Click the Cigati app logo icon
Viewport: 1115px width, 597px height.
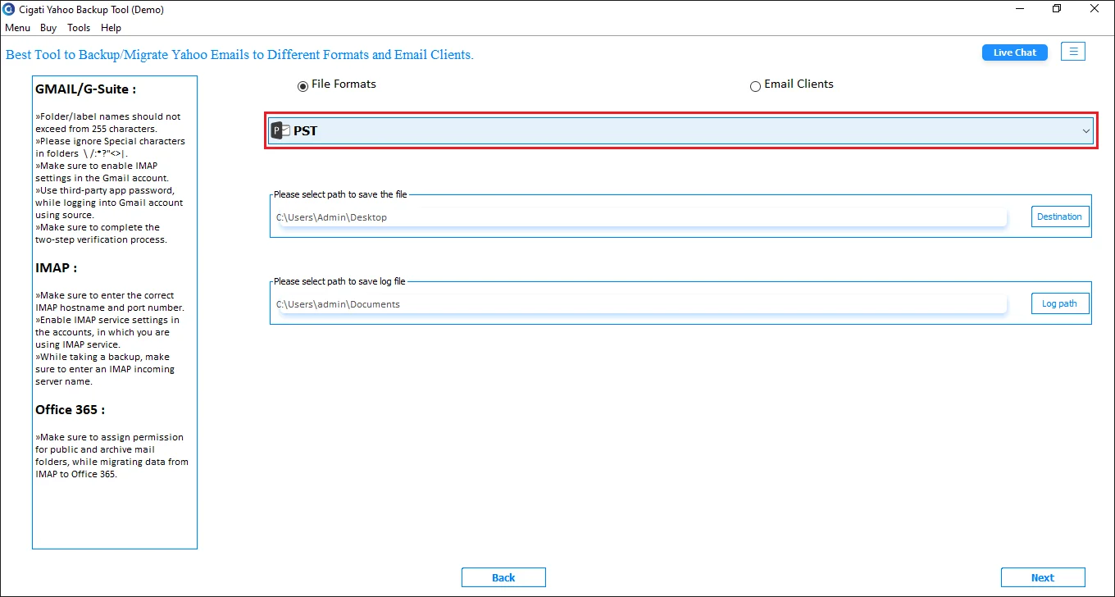[9, 10]
